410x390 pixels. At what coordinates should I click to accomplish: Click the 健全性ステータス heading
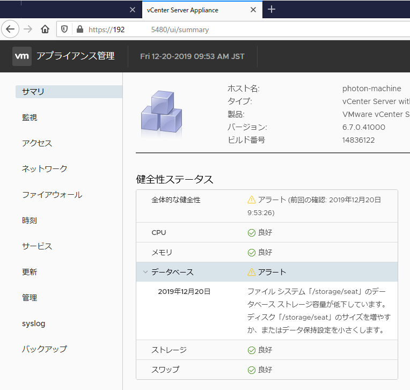click(174, 180)
